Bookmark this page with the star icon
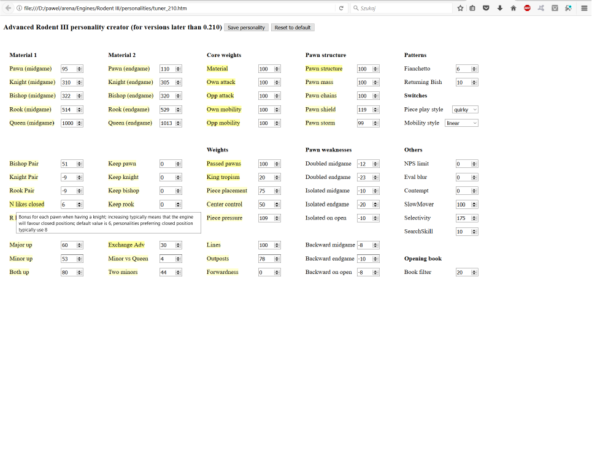 [x=460, y=8]
